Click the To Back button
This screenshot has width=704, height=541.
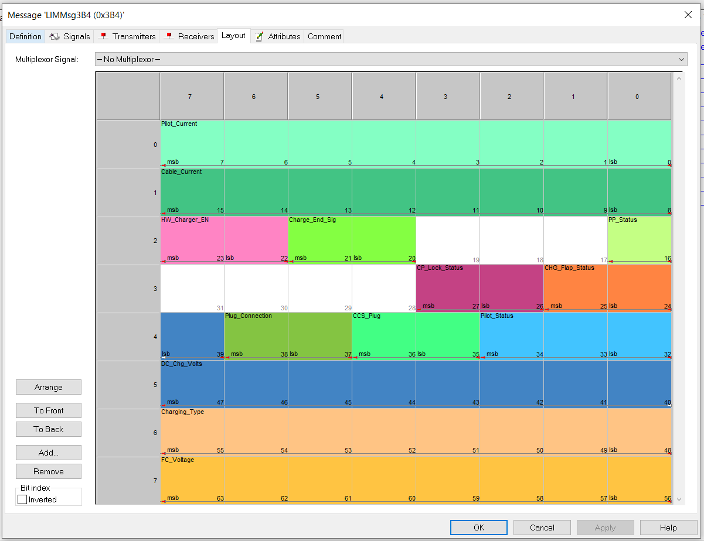[x=49, y=429]
